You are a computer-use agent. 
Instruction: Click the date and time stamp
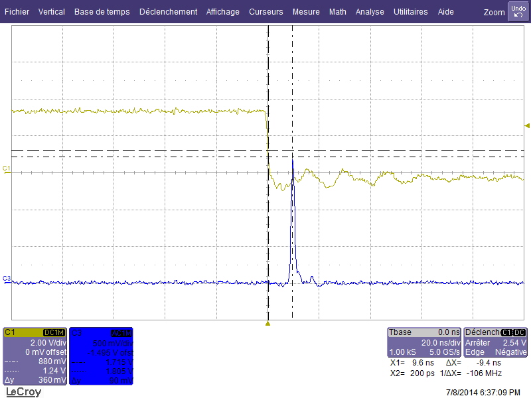(x=483, y=392)
